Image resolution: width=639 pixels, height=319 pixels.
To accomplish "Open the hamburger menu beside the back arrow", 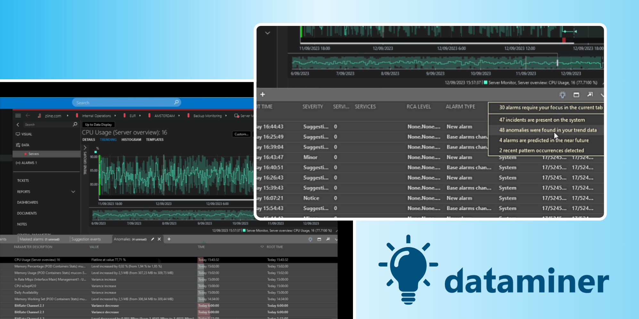I will pos(18,116).
